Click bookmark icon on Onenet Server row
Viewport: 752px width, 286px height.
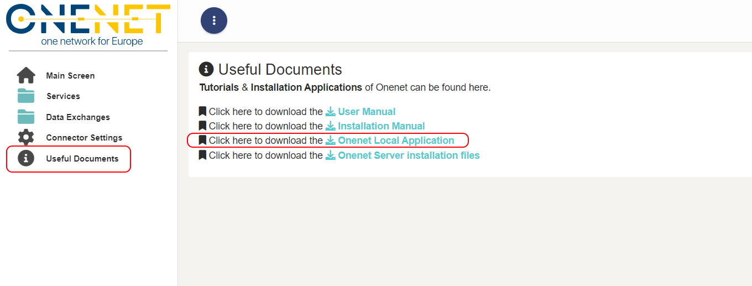click(202, 155)
